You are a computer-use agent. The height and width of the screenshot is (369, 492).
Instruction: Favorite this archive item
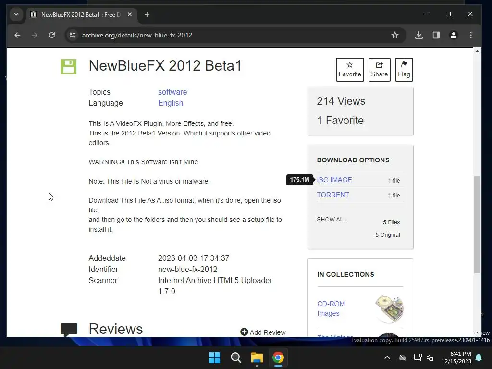click(x=350, y=70)
